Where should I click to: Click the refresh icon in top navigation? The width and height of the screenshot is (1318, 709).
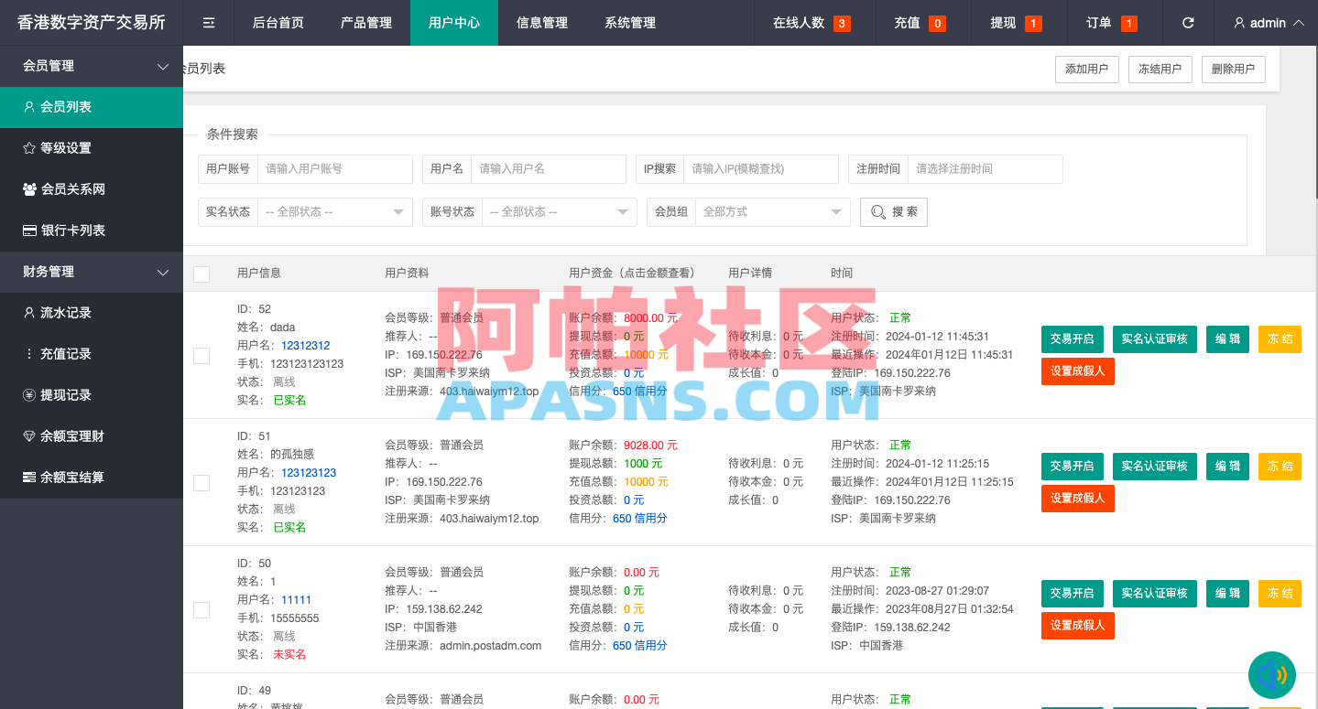coord(1188,22)
